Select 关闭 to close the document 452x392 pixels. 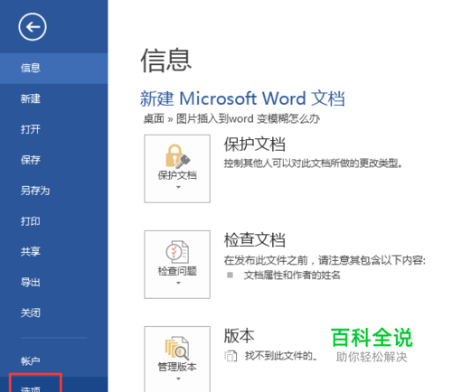click(x=53, y=313)
